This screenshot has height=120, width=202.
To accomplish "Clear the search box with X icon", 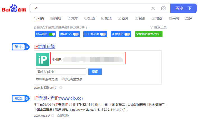I will click(153, 8).
